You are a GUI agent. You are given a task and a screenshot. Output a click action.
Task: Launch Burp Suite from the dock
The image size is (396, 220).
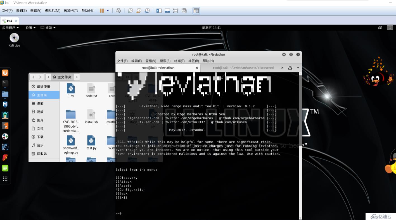tap(5, 126)
